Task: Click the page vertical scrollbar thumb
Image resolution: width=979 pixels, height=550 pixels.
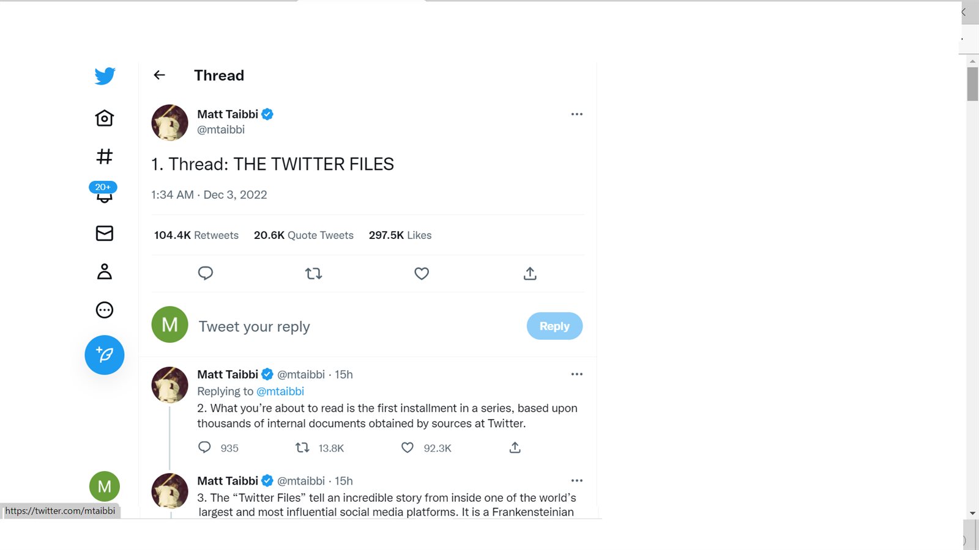Action: click(x=972, y=84)
